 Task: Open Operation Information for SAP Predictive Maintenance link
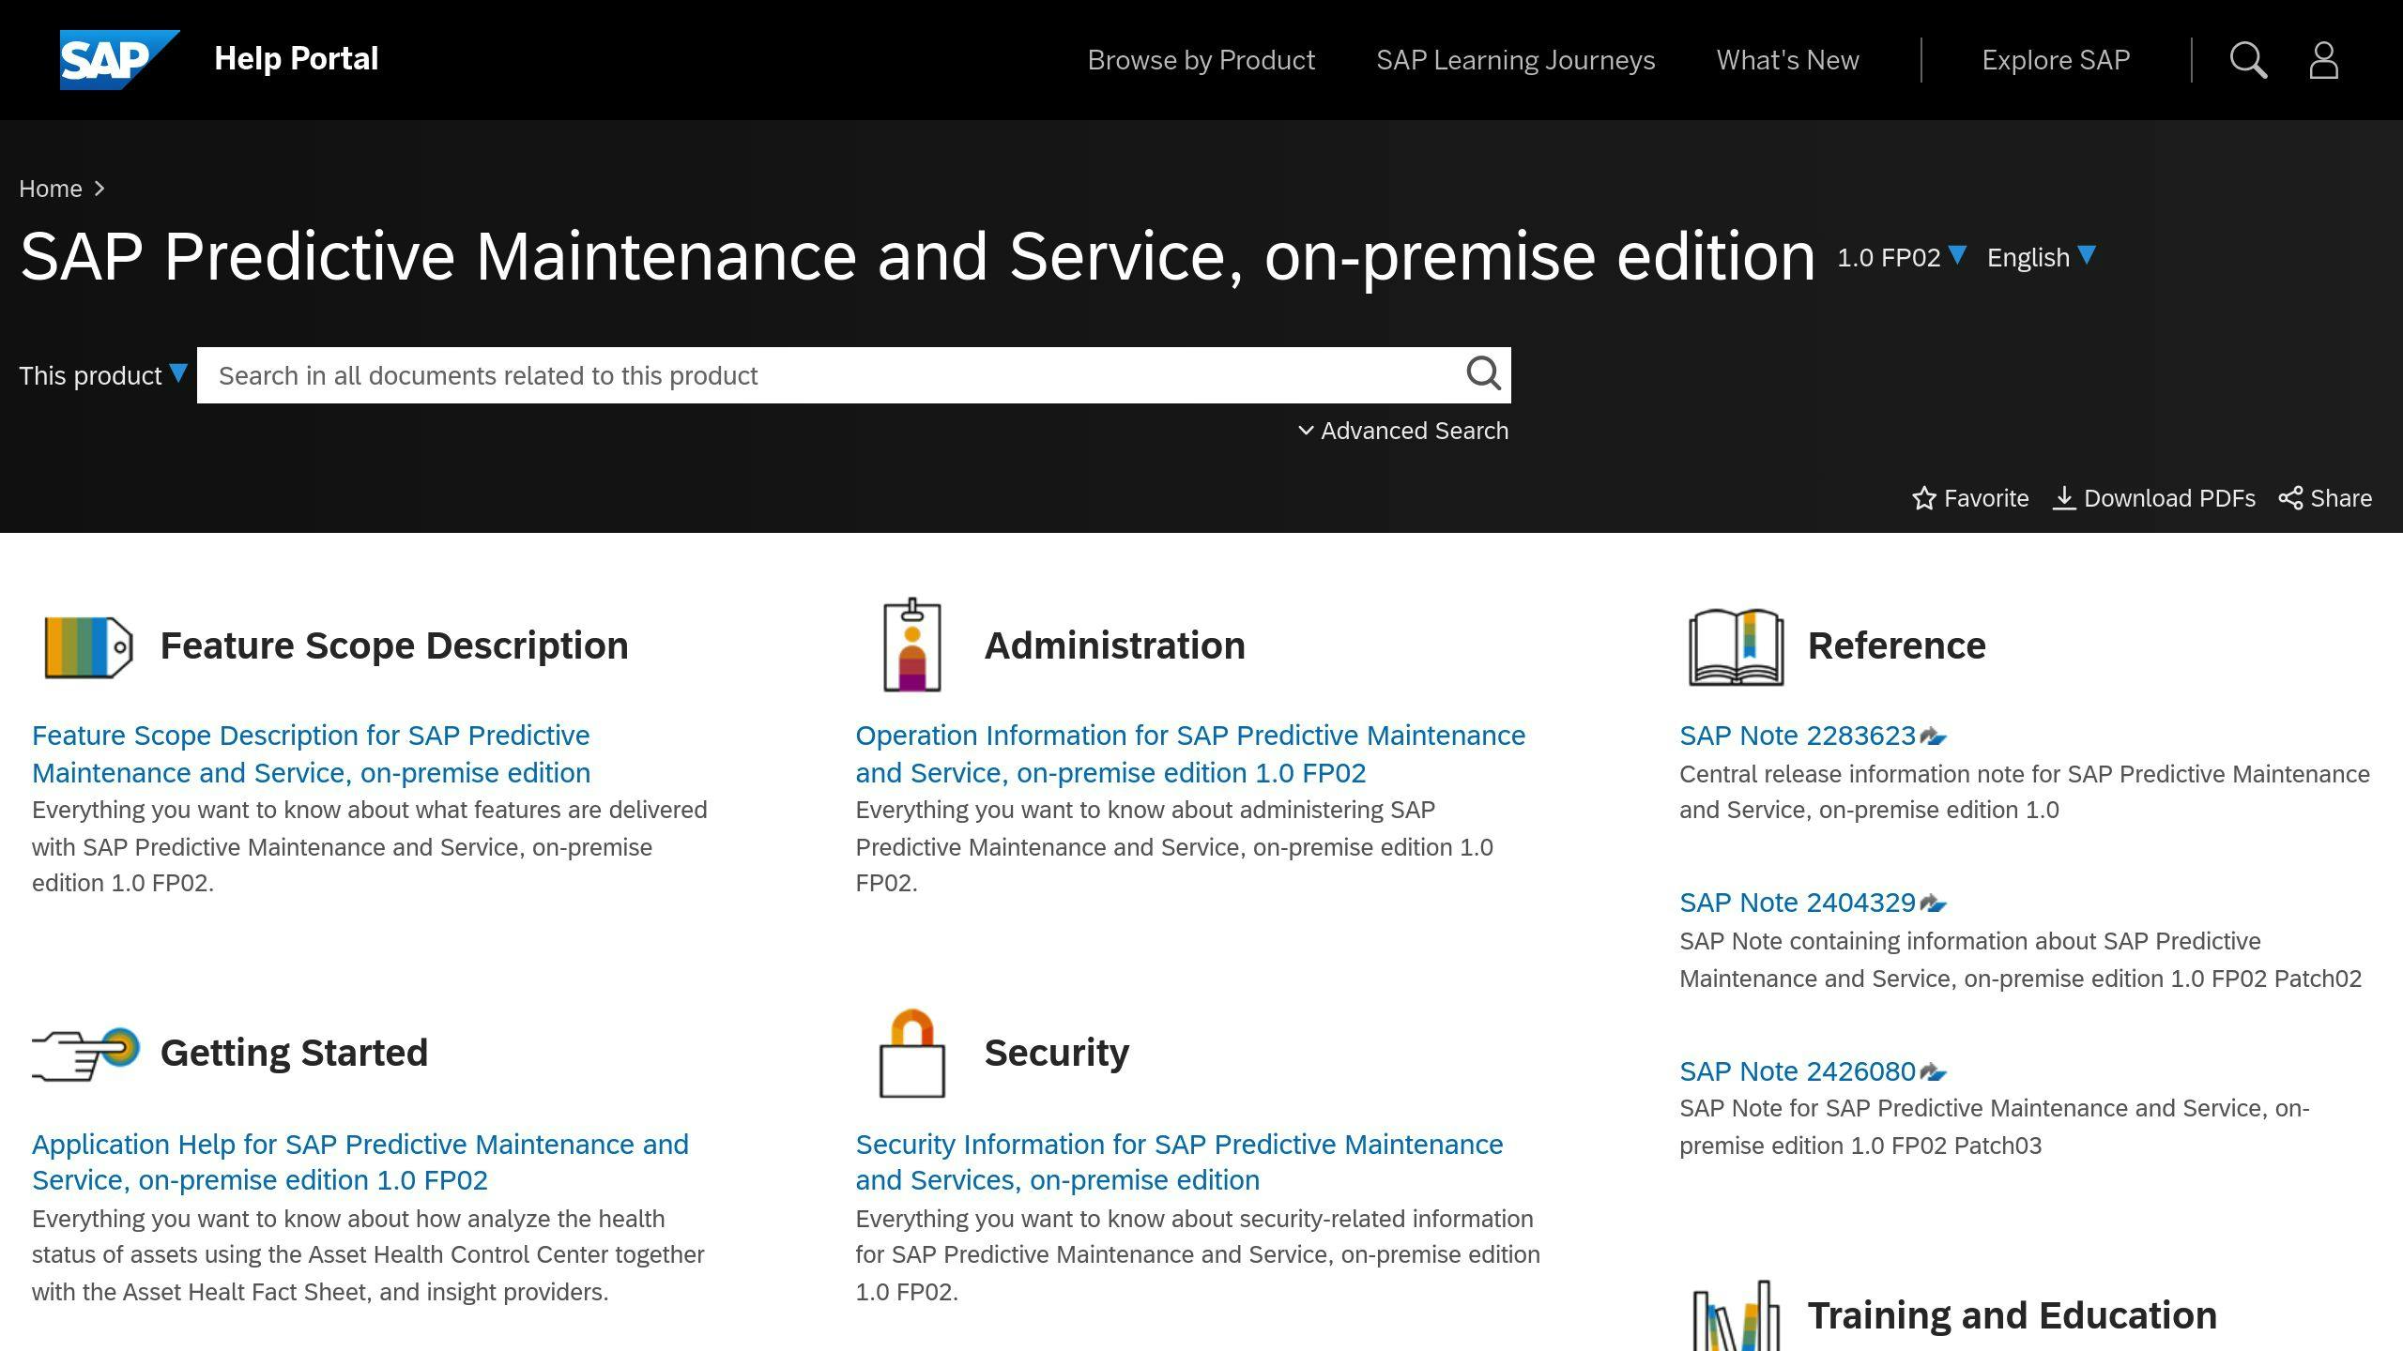pos(1190,754)
